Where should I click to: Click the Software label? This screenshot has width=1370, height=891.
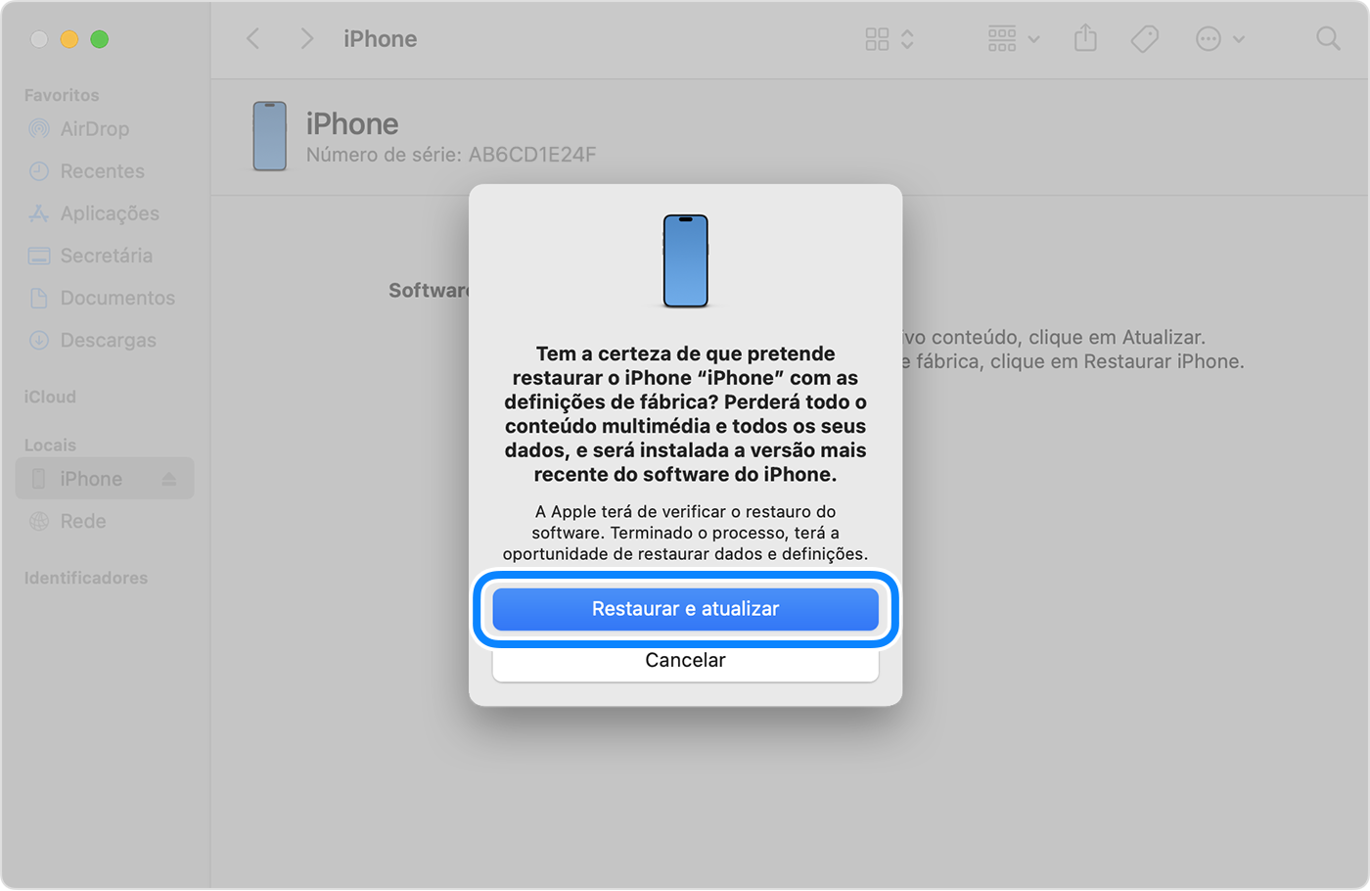tap(429, 291)
